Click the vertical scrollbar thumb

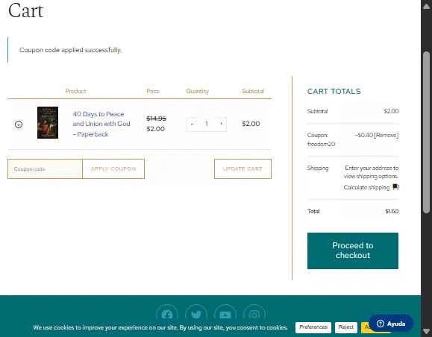click(x=427, y=132)
